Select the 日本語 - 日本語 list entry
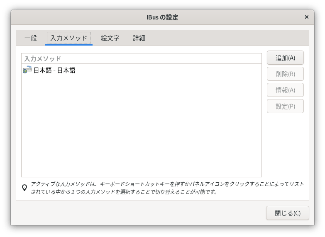Viewport: 325px width, 237px height. point(142,70)
